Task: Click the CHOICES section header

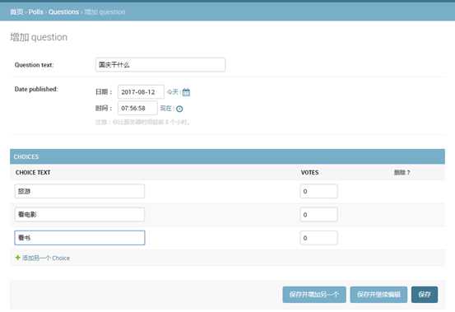Action: [227, 156]
